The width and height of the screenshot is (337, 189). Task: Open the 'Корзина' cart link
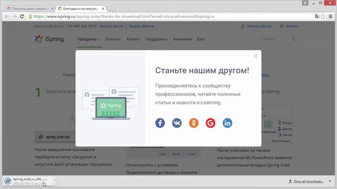(292, 26)
